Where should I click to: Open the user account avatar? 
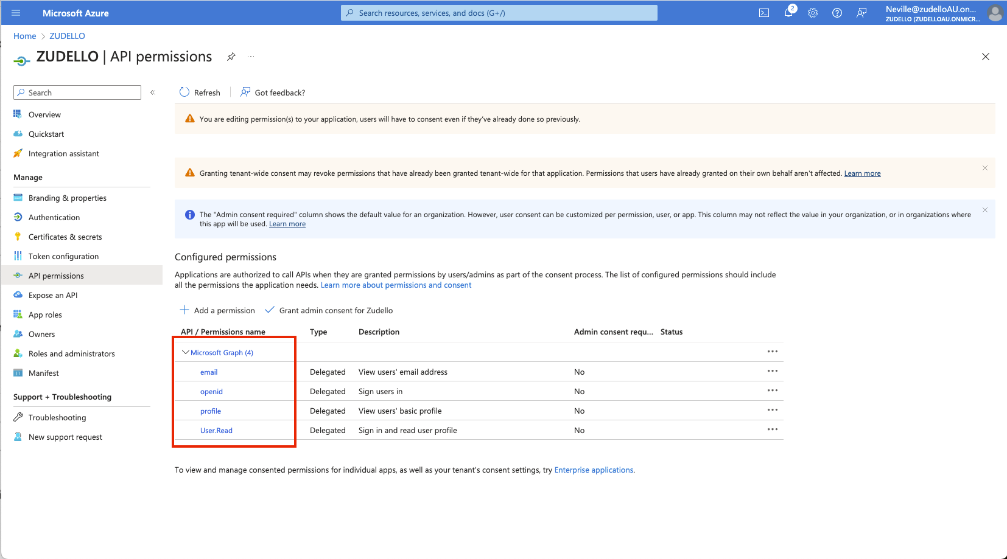point(995,13)
